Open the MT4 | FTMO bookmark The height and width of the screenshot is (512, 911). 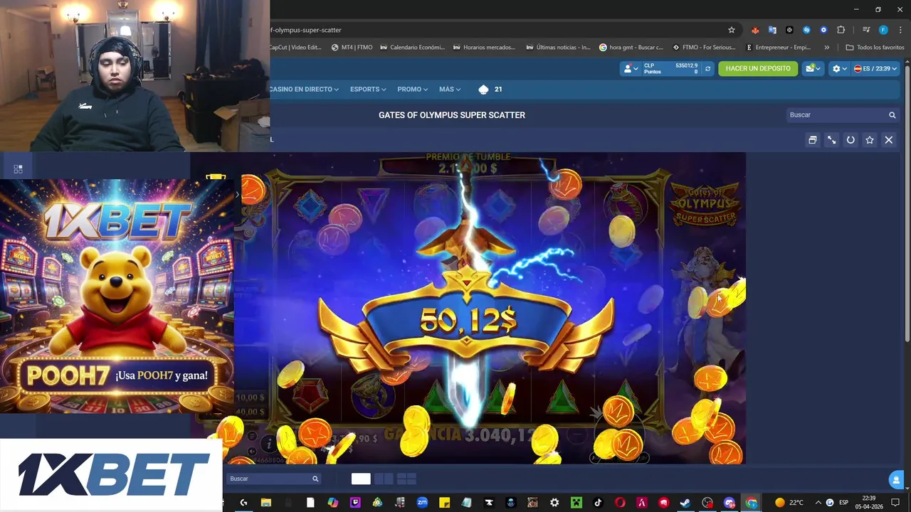click(352, 48)
